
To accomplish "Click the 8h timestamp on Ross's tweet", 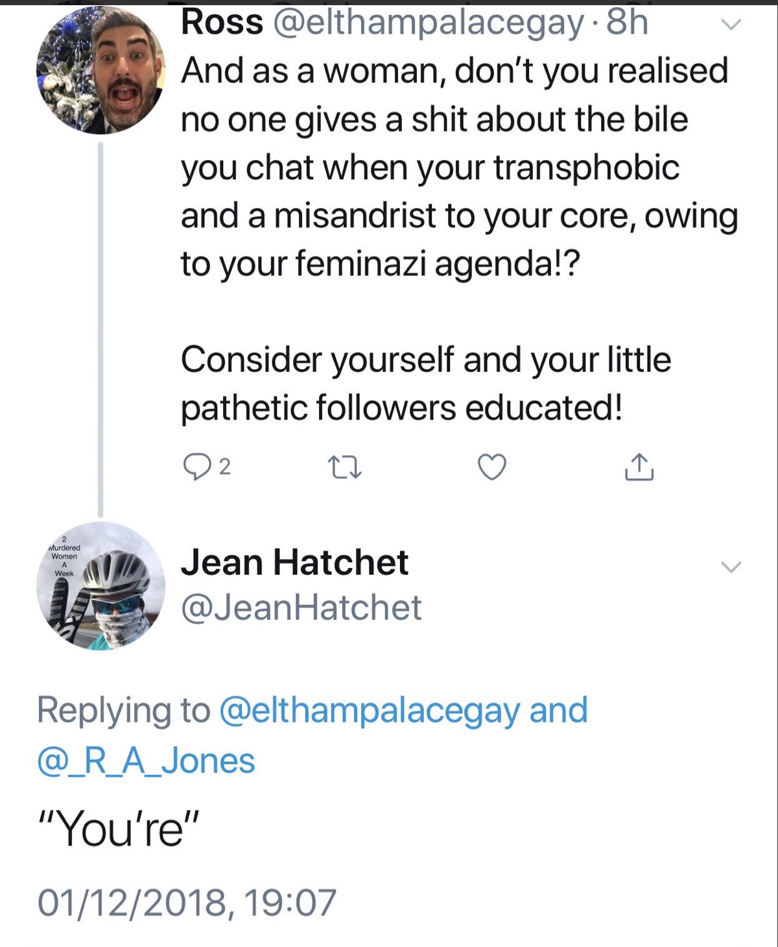I will coord(627,22).
